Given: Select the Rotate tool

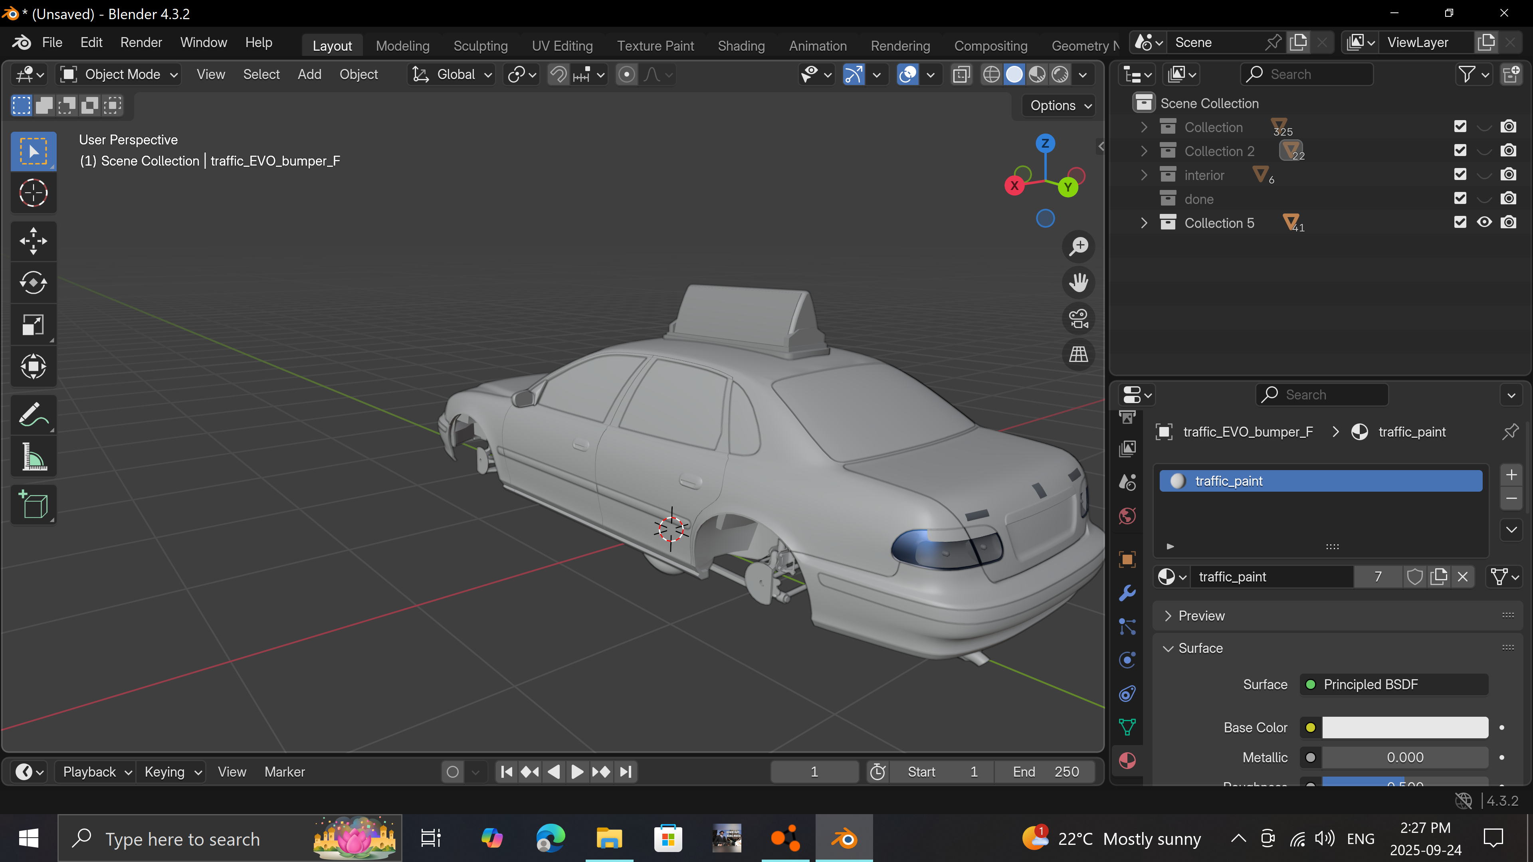Looking at the screenshot, I should 33,283.
